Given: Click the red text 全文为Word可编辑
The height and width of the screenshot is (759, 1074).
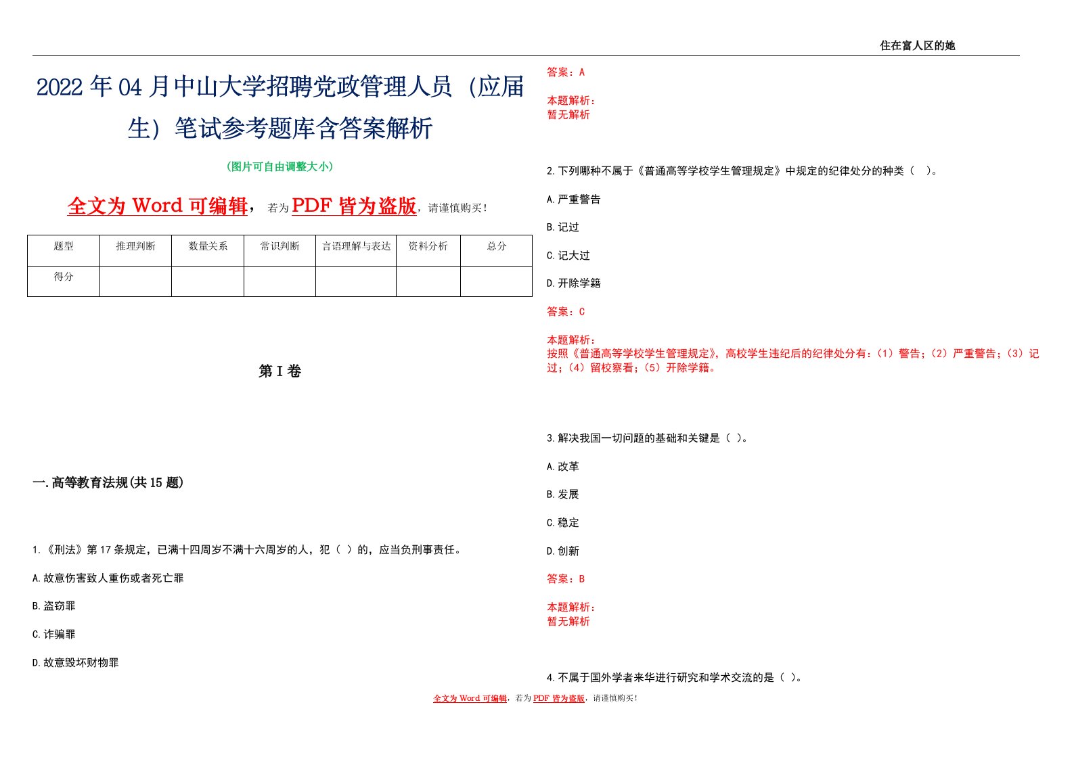Looking at the screenshot, I should point(158,206).
